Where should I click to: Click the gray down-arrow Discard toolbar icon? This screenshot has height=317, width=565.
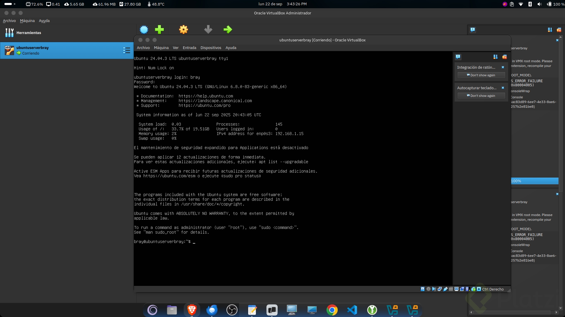point(208,29)
